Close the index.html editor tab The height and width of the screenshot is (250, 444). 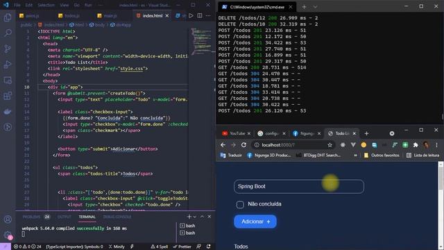pos(167,15)
